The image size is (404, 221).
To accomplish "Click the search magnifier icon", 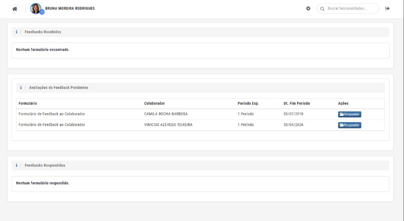I will (x=322, y=9).
